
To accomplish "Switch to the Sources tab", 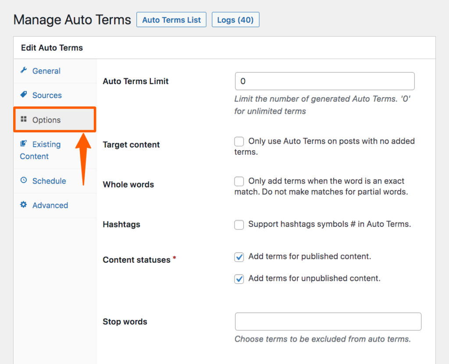I will point(55,95).
